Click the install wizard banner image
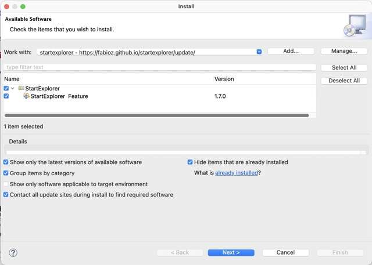The height and width of the screenshot is (265, 372). pyautogui.click(x=355, y=26)
